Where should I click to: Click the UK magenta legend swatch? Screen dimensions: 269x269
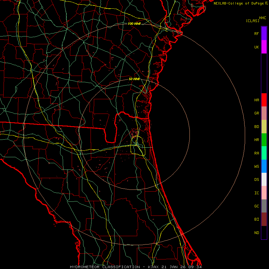(264, 47)
